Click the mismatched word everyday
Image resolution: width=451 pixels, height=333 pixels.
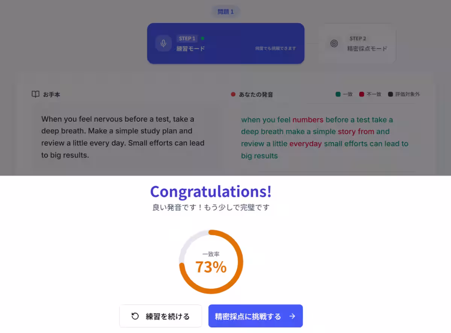[x=306, y=144]
